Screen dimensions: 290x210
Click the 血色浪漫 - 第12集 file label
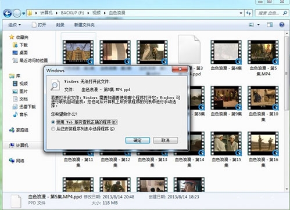(115, 162)
